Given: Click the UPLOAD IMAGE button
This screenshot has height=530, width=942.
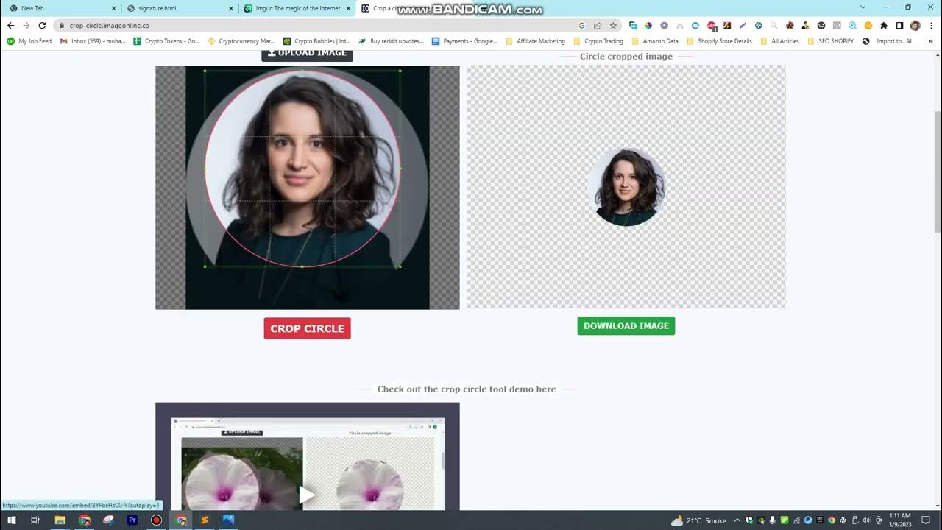Looking at the screenshot, I should pos(307,54).
